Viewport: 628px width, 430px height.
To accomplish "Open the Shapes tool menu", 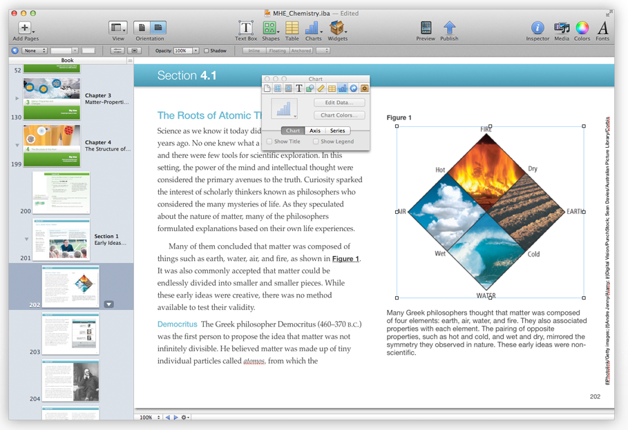I will click(270, 28).
